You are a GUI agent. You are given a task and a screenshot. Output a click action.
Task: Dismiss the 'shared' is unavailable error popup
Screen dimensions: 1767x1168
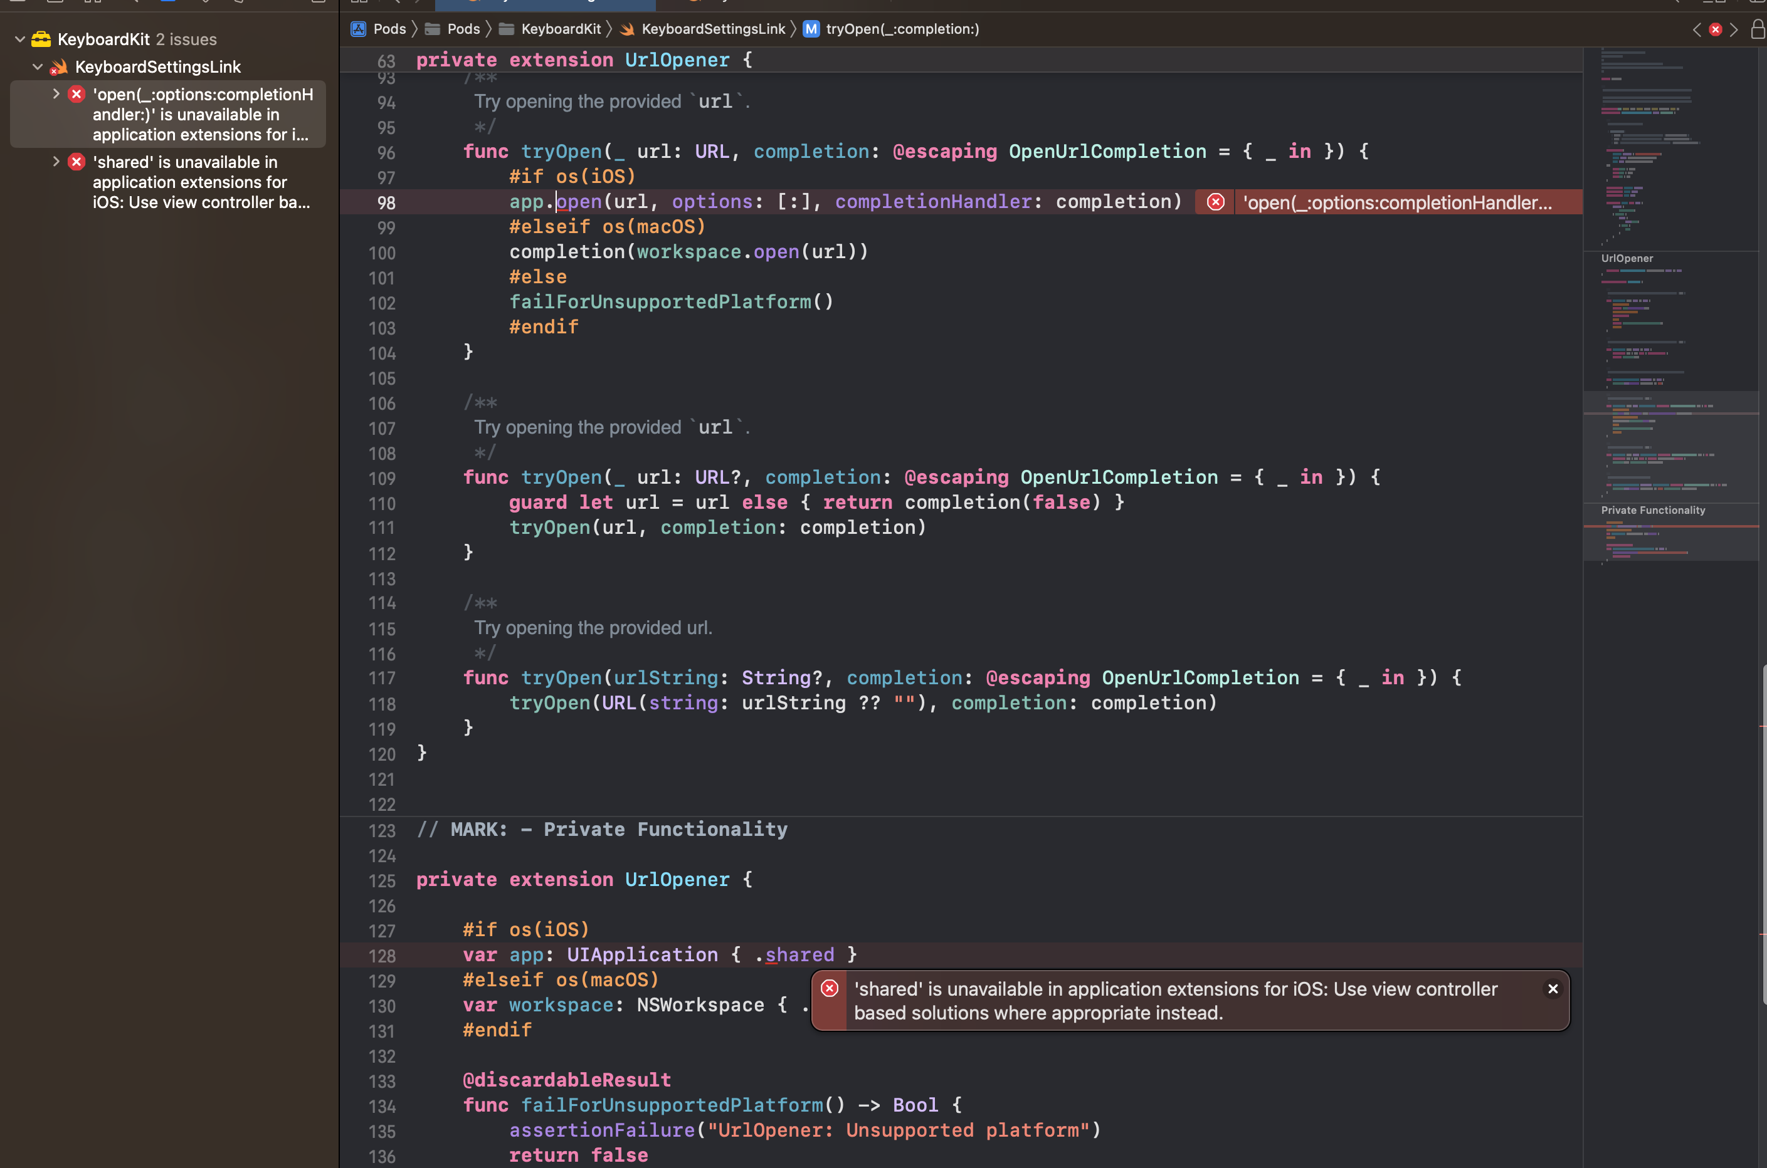(x=1553, y=989)
